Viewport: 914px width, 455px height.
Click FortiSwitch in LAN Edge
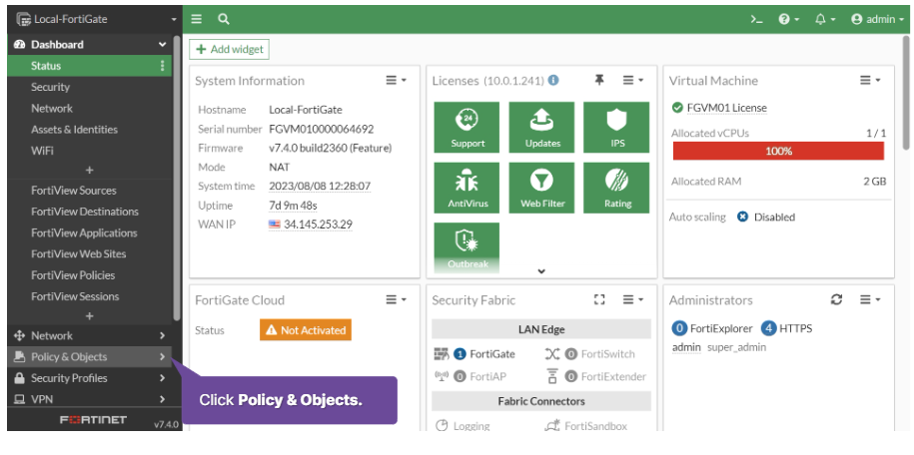pos(590,353)
